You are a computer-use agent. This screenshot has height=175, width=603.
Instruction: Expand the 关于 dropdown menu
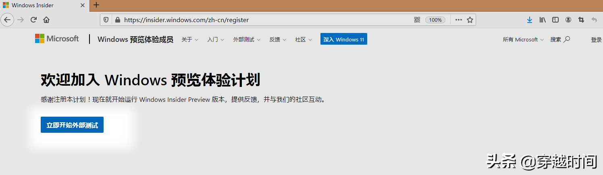pyautogui.click(x=190, y=39)
